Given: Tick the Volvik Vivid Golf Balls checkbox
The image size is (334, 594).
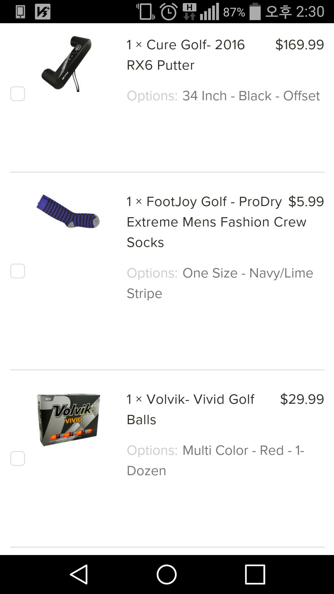Looking at the screenshot, I should (x=18, y=458).
